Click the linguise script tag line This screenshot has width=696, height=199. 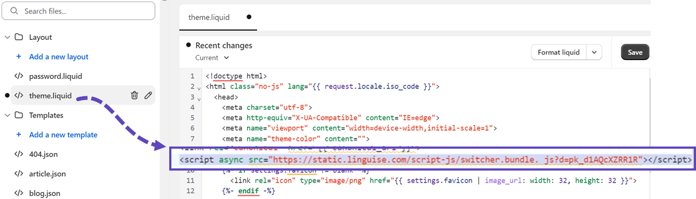point(435,160)
